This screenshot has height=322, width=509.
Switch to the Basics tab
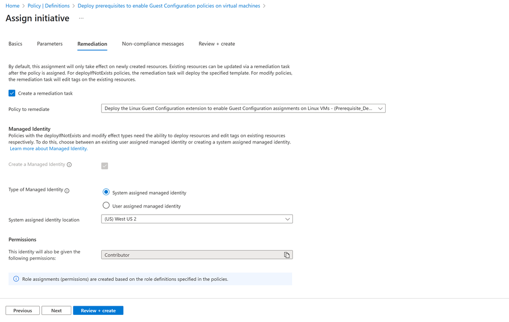(x=15, y=44)
